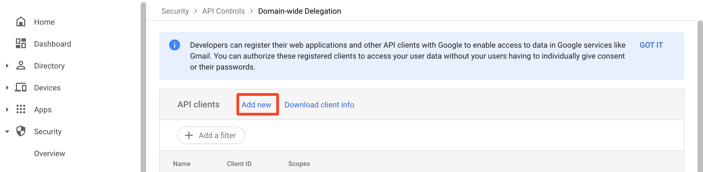Expand the Directory section
Image resolution: width=703 pixels, height=172 pixels.
coord(7,65)
